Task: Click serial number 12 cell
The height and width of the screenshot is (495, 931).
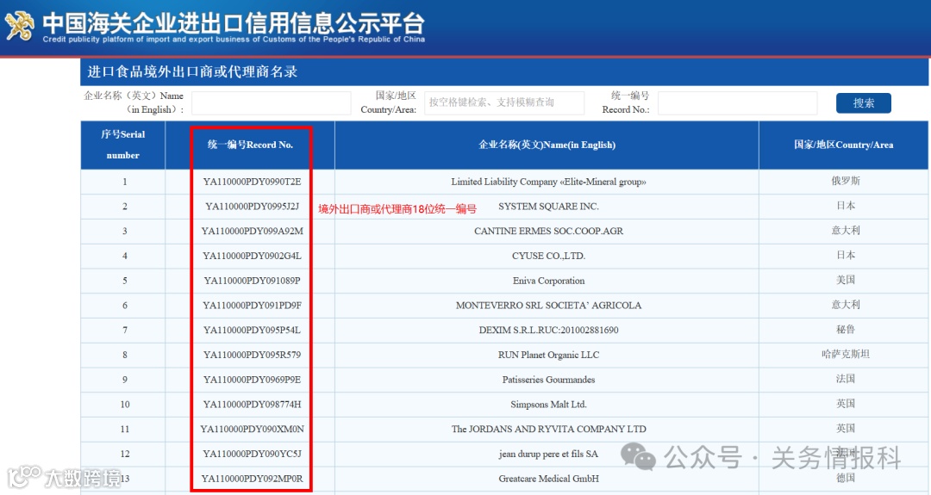Action: (125, 454)
